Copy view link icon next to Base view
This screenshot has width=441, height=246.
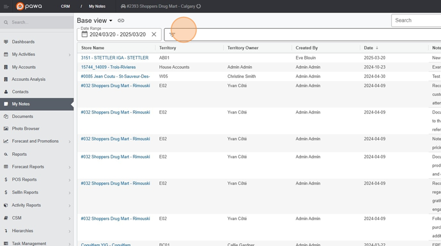121,21
